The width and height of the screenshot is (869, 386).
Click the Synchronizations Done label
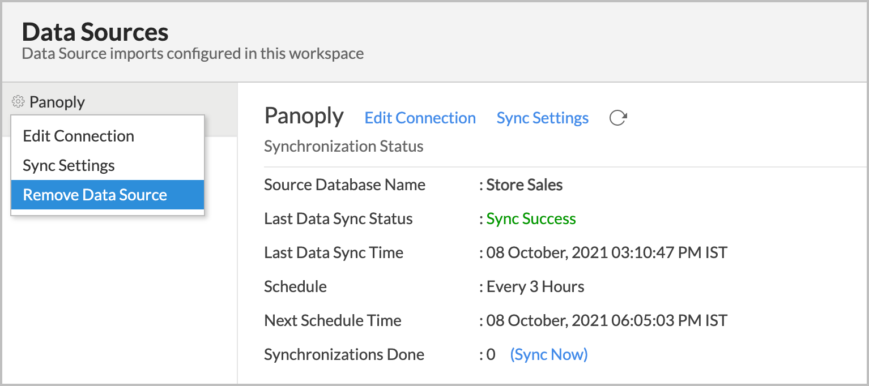click(x=344, y=354)
